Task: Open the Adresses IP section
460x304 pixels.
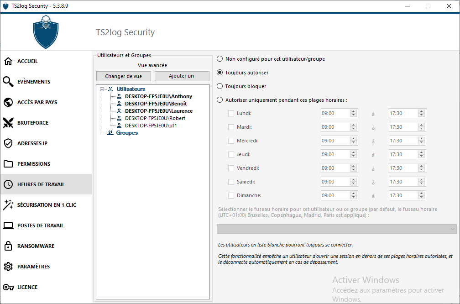Action: tap(46, 143)
